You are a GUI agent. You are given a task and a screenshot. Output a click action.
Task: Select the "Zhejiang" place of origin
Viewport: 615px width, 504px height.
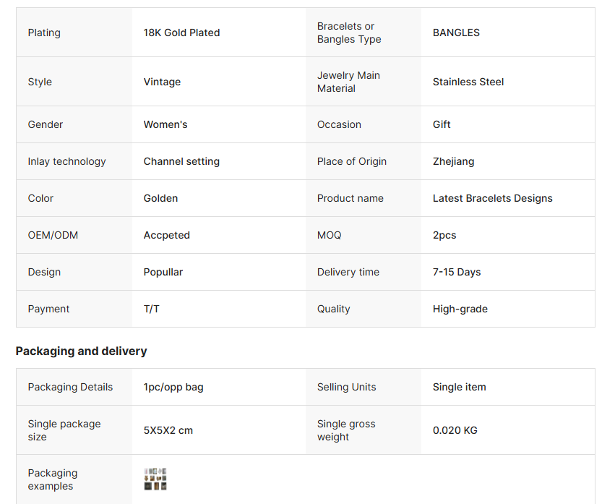(x=453, y=161)
